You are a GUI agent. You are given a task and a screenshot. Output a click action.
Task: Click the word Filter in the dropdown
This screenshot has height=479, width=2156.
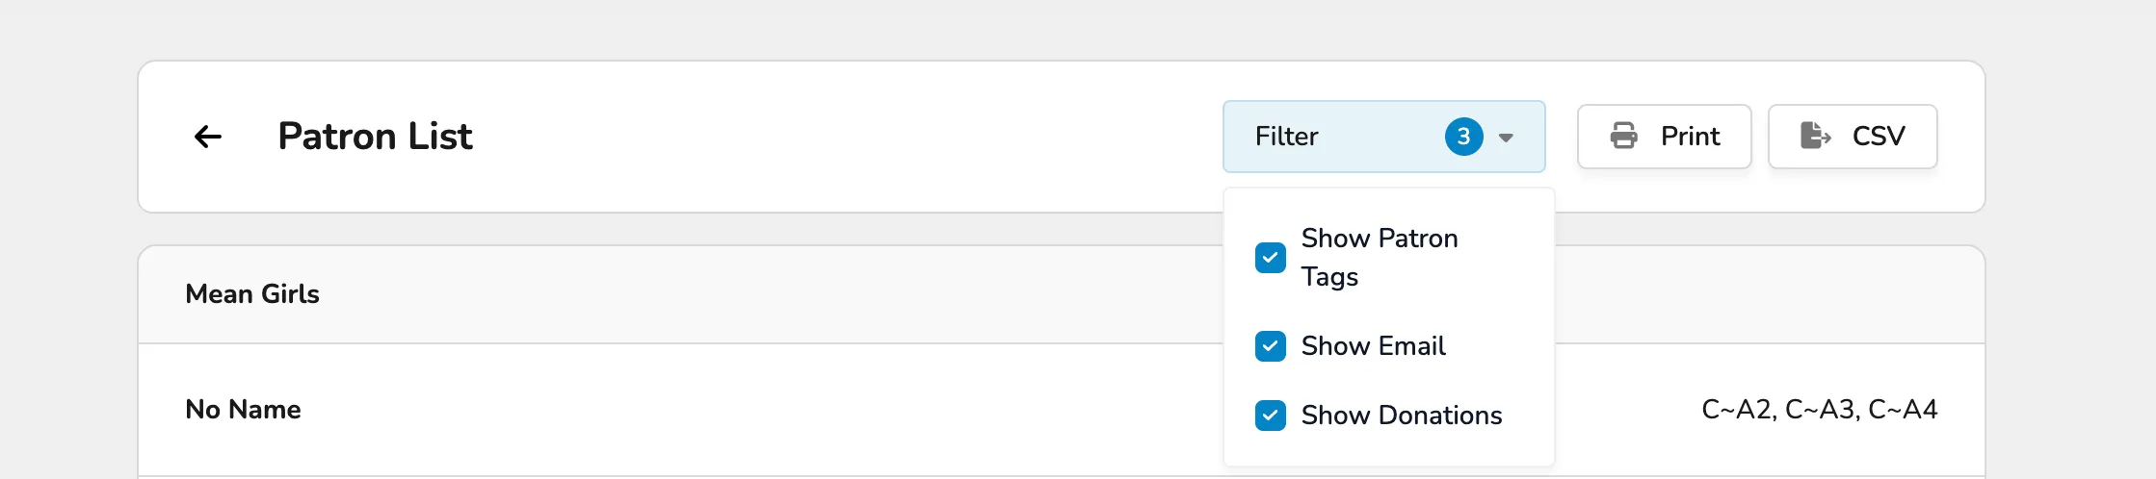point(1286,137)
